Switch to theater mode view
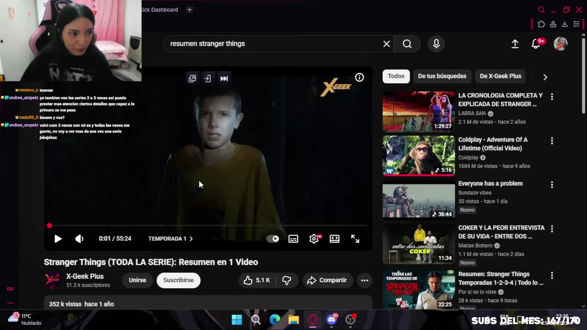This screenshot has width=587, height=330. (x=334, y=239)
